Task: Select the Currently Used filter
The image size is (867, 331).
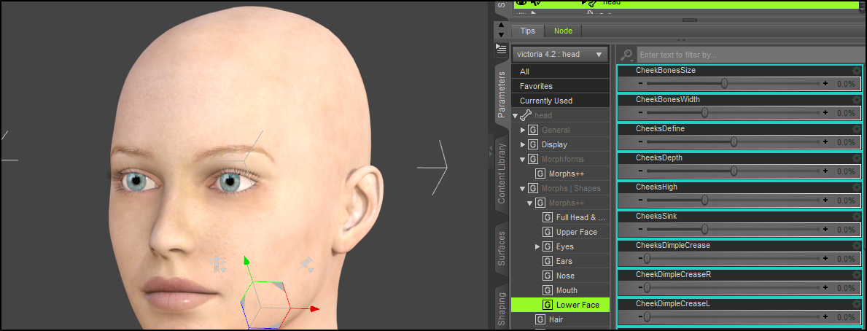Action: pyautogui.click(x=546, y=101)
